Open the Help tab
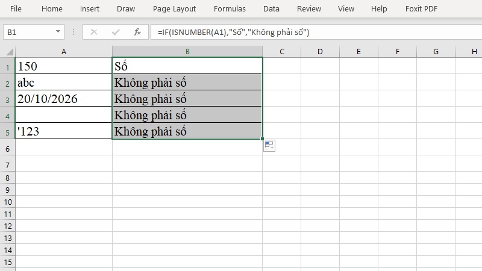Image resolution: width=482 pixels, height=271 pixels. (379, 9)
